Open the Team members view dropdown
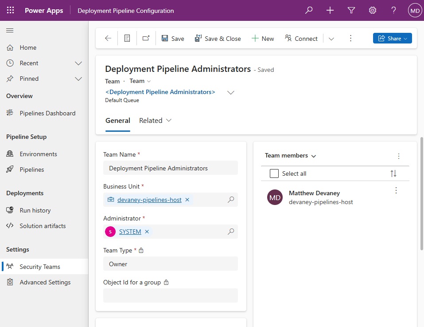Image resolution: width=424 pixels, height=327 pixels. pyautogui.click(x=290, y=156)
